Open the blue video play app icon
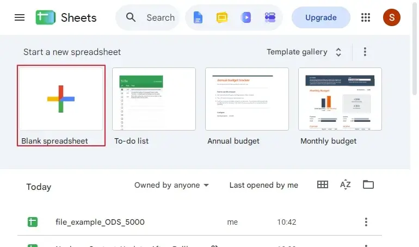This screenshot has width=419, height=247. (246, 17)
